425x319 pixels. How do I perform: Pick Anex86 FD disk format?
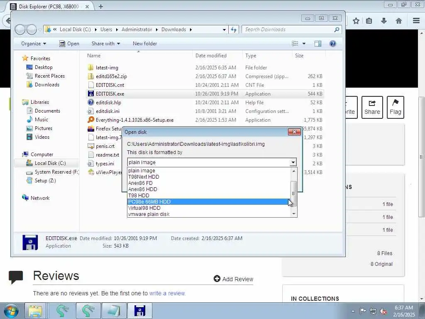pyautogui.click(x=208, y=183)
